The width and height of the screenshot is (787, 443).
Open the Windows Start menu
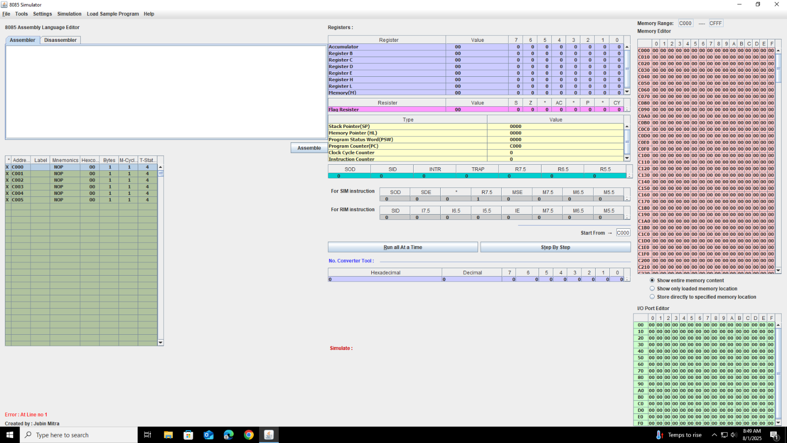click(10, 435)
